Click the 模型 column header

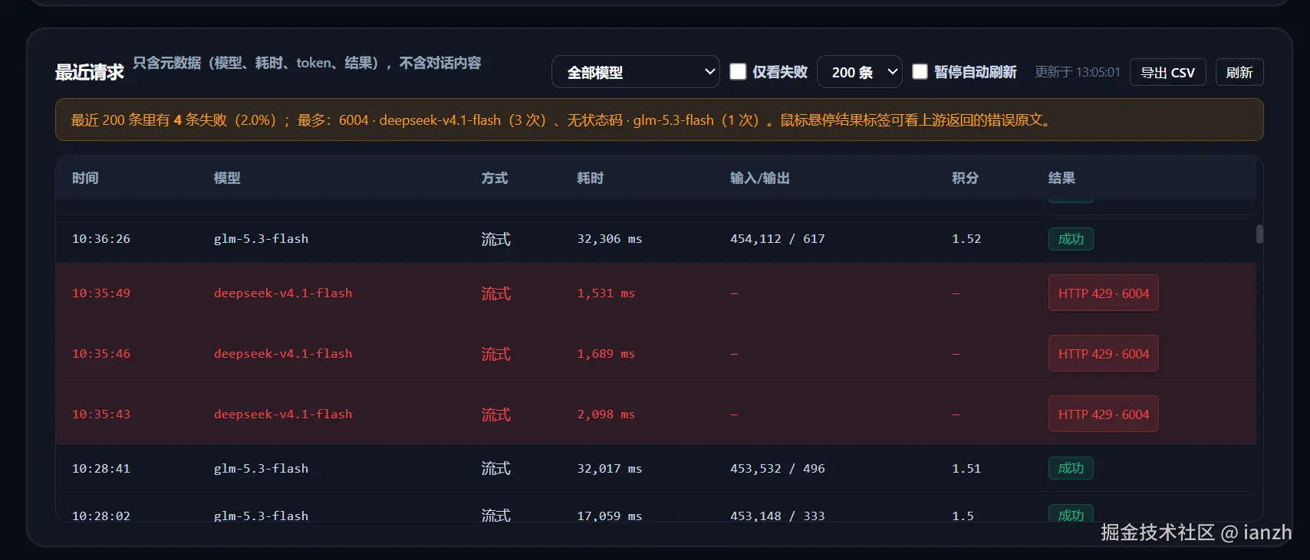pyautogui.click(x=227, y=178)
